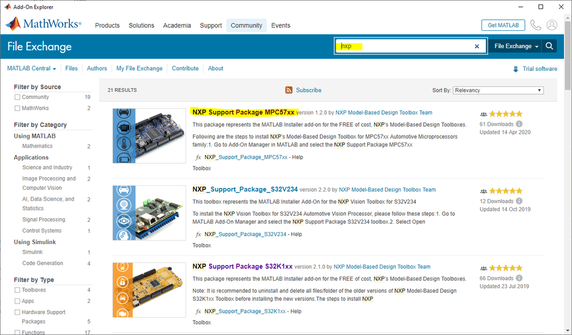Enable the Apps type filter
Screen dimensions: 572x335
(x=17, y=301)
